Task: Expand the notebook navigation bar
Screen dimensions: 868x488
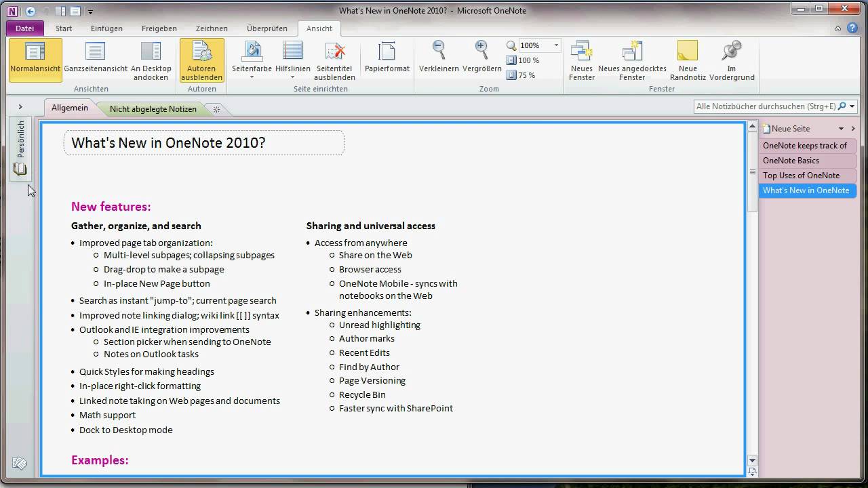Action: coord(20,106)
